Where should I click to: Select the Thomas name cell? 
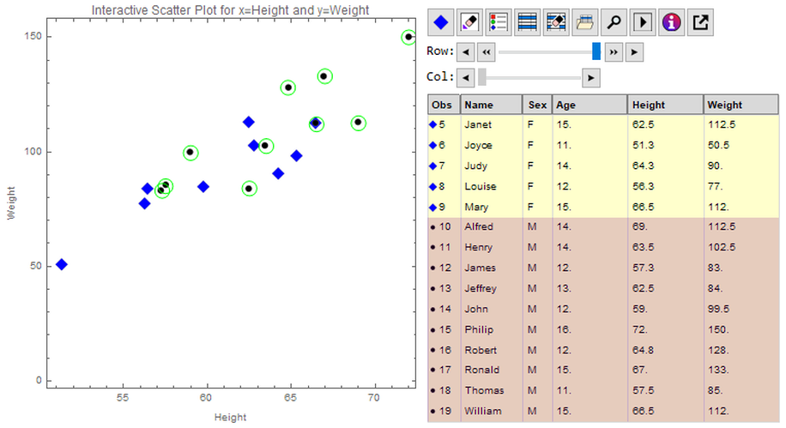492,390
